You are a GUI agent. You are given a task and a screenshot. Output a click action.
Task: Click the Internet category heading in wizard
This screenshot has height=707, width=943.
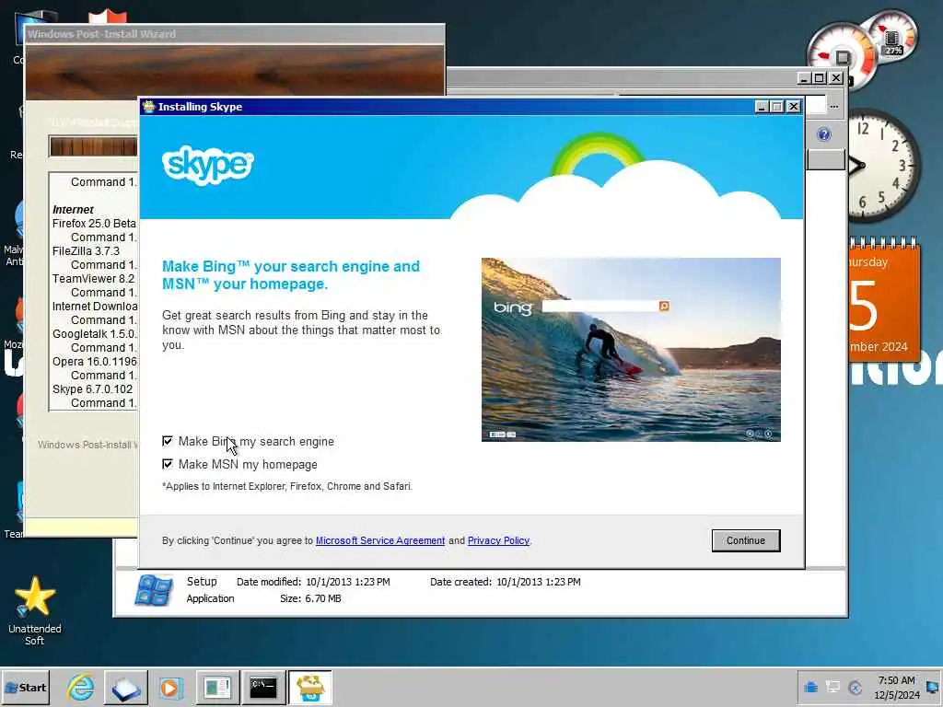[73, 210]
